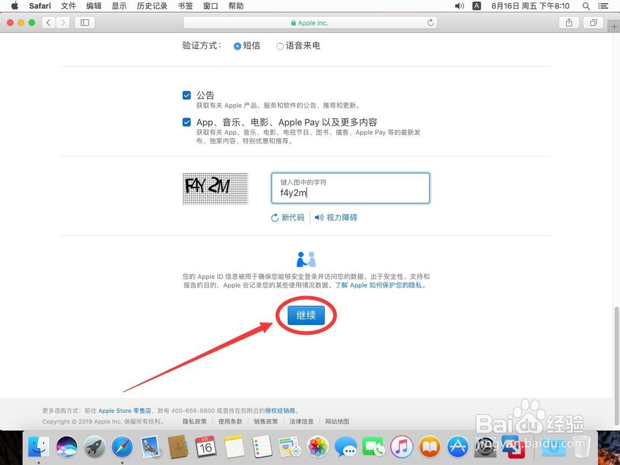
Task: Open 法律信息 footer link
Action: (301, 422)
